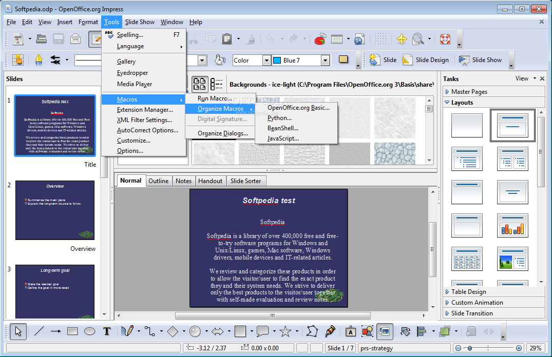This screenshot has width=552, height=357.
Task: Click the Slide button in presentation toolbar
Action: point(383,60)
